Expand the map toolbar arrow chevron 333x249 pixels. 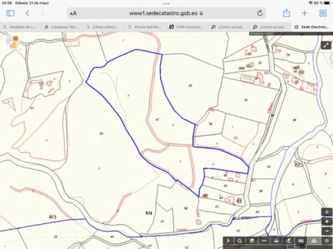(228, 241)
